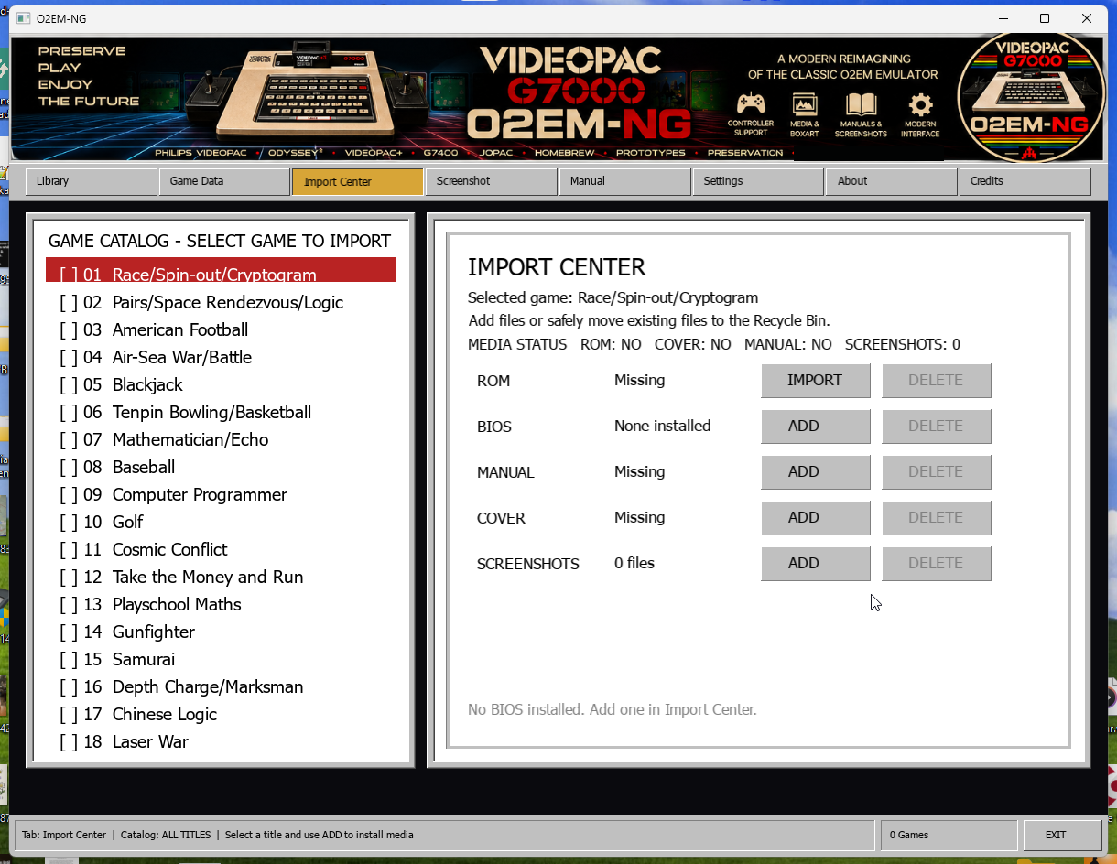Open the Settings tab
1117x864 pixels.
click(758, 181)
